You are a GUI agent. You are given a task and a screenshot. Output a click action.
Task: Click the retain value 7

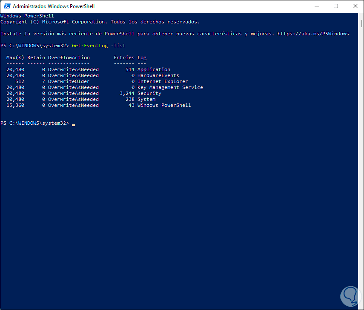pos(43,81)
